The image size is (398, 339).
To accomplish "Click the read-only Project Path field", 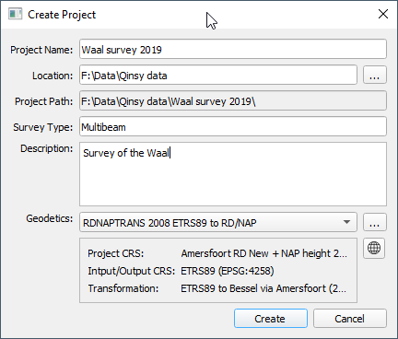I will [x=233, y=100].
